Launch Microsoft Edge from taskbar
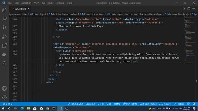The height and width of the screenshot is (111, 198). [x=22, y=108]
